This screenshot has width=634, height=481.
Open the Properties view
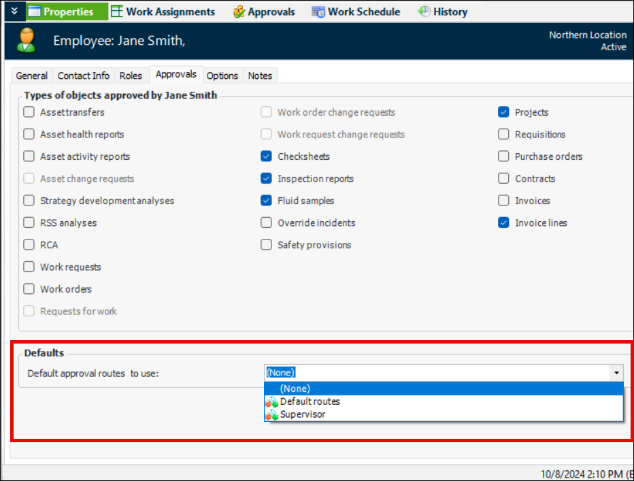(x=67, y=12)
